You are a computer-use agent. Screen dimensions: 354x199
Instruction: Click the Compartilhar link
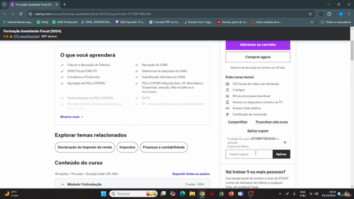pyautogui.click(x=237, y=122)
